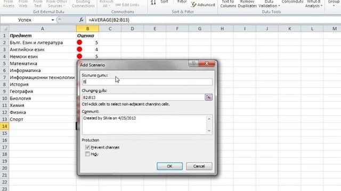Confirm Add Scenario with OK
This screenshot has width=341, height=191.
click(x=169, y=166)
